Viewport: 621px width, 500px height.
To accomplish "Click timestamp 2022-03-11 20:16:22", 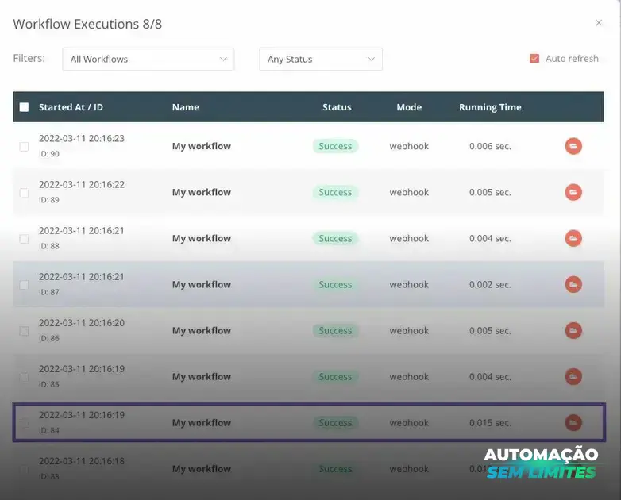I will [82, 184].
